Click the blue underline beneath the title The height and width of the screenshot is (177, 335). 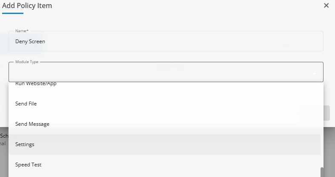[x=13, y=14]
